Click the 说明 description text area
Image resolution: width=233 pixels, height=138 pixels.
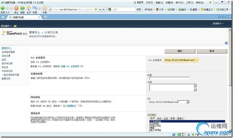coord(173,87)
